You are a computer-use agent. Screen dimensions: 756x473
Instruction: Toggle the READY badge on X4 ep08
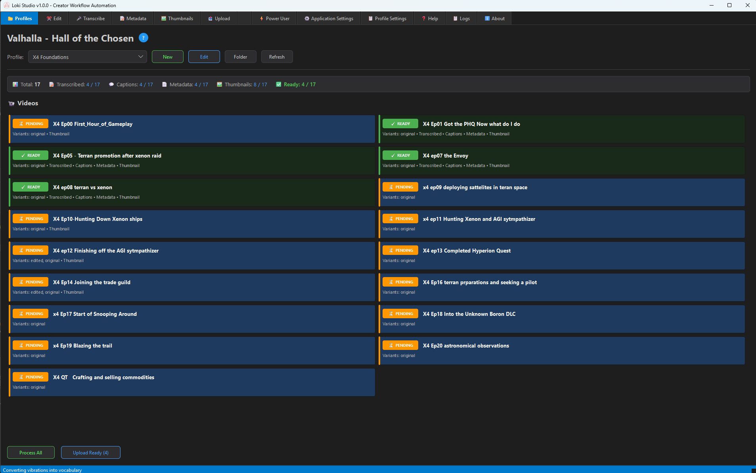click(30, 186)
